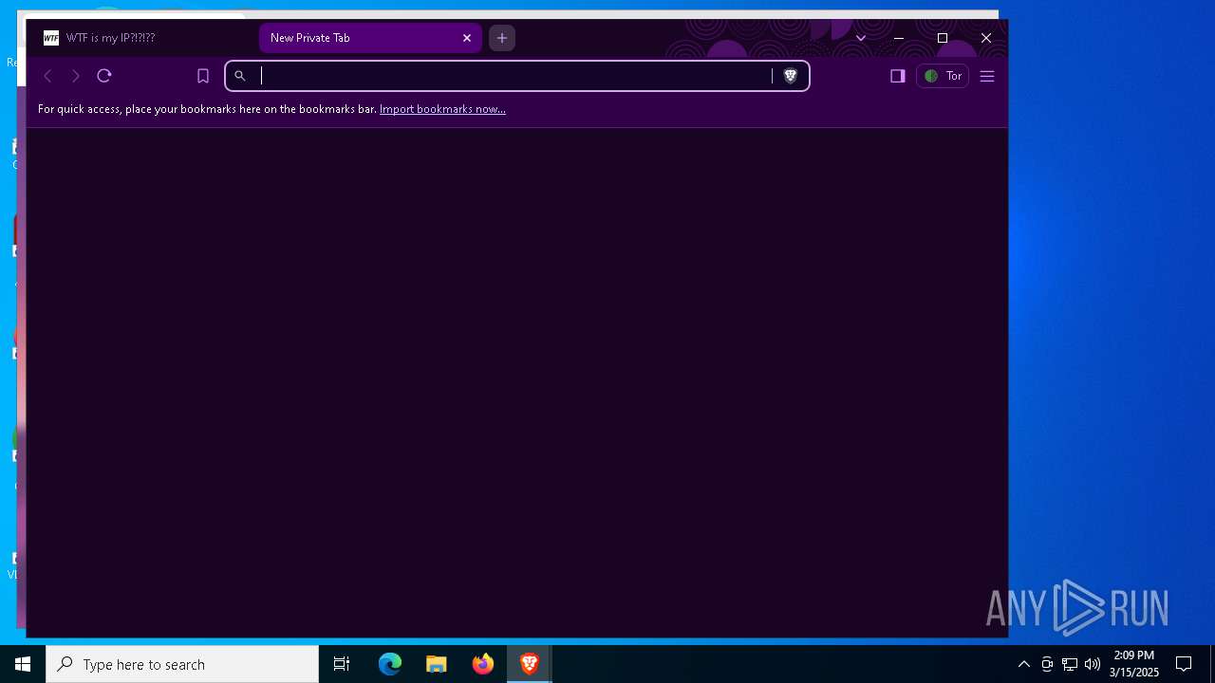This screenshot has height=683, width=1215.
Task: Open network status tray icon
Action: [x=1070, y=664]
